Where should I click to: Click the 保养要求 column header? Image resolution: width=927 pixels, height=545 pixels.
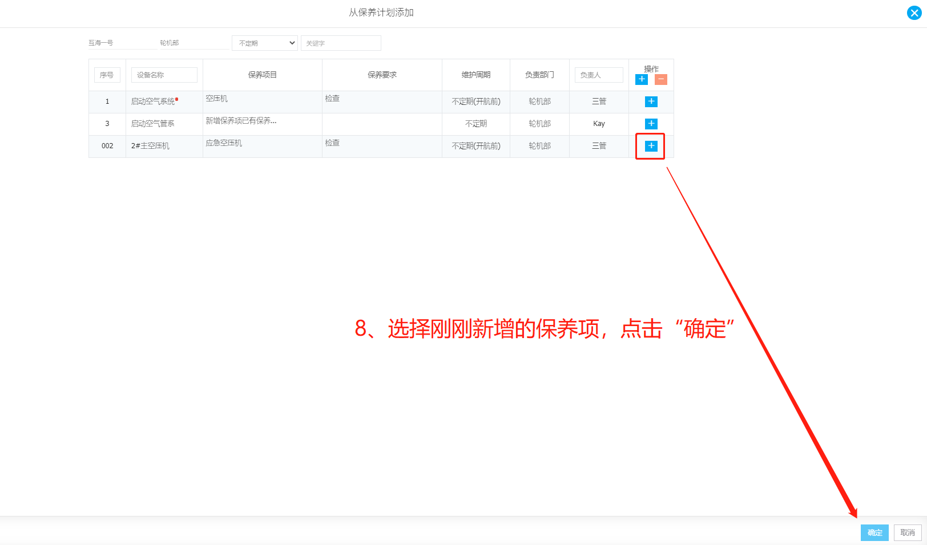click(x=382, y=75)
